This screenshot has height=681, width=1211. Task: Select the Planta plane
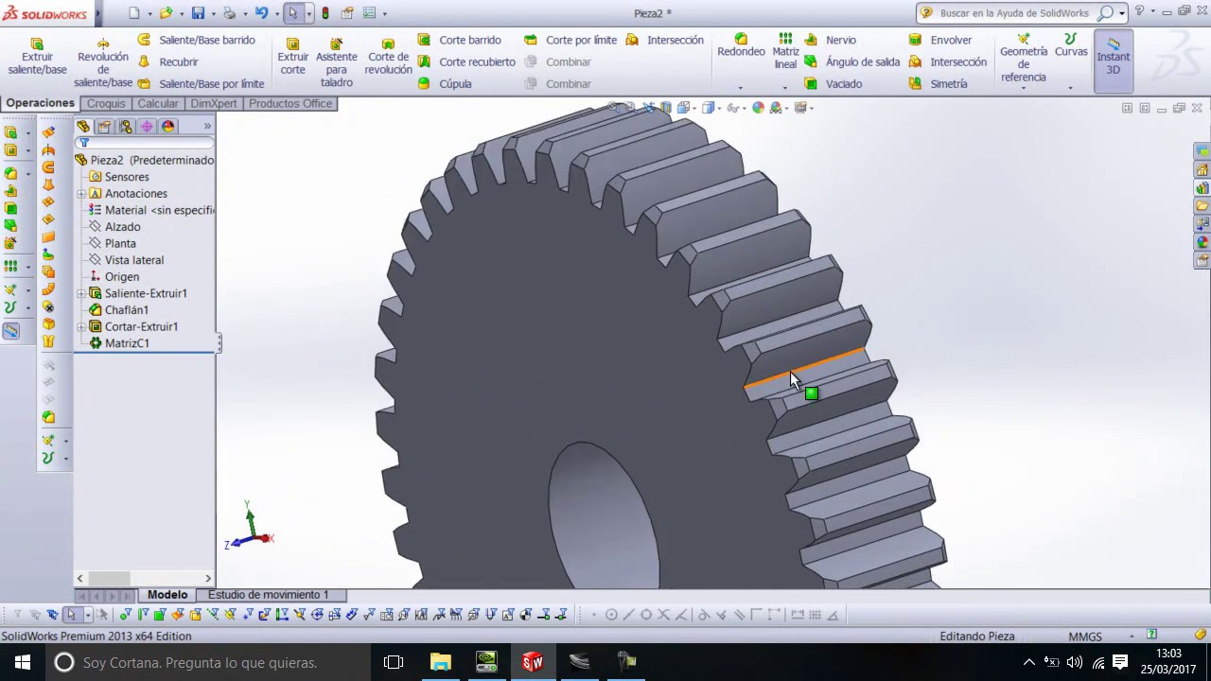tap(120, 243)
